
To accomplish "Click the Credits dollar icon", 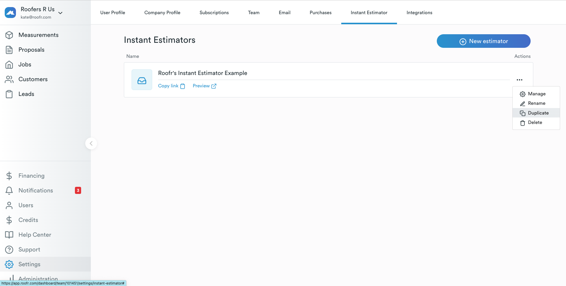I will 9,220.
